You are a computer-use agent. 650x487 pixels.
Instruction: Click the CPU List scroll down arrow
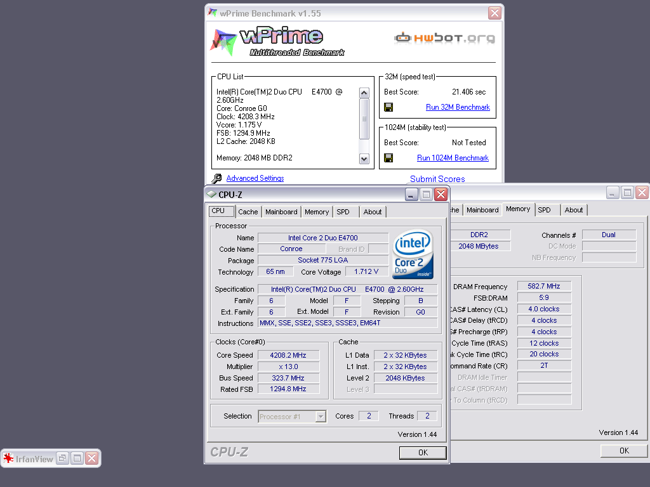pos(364,159)
